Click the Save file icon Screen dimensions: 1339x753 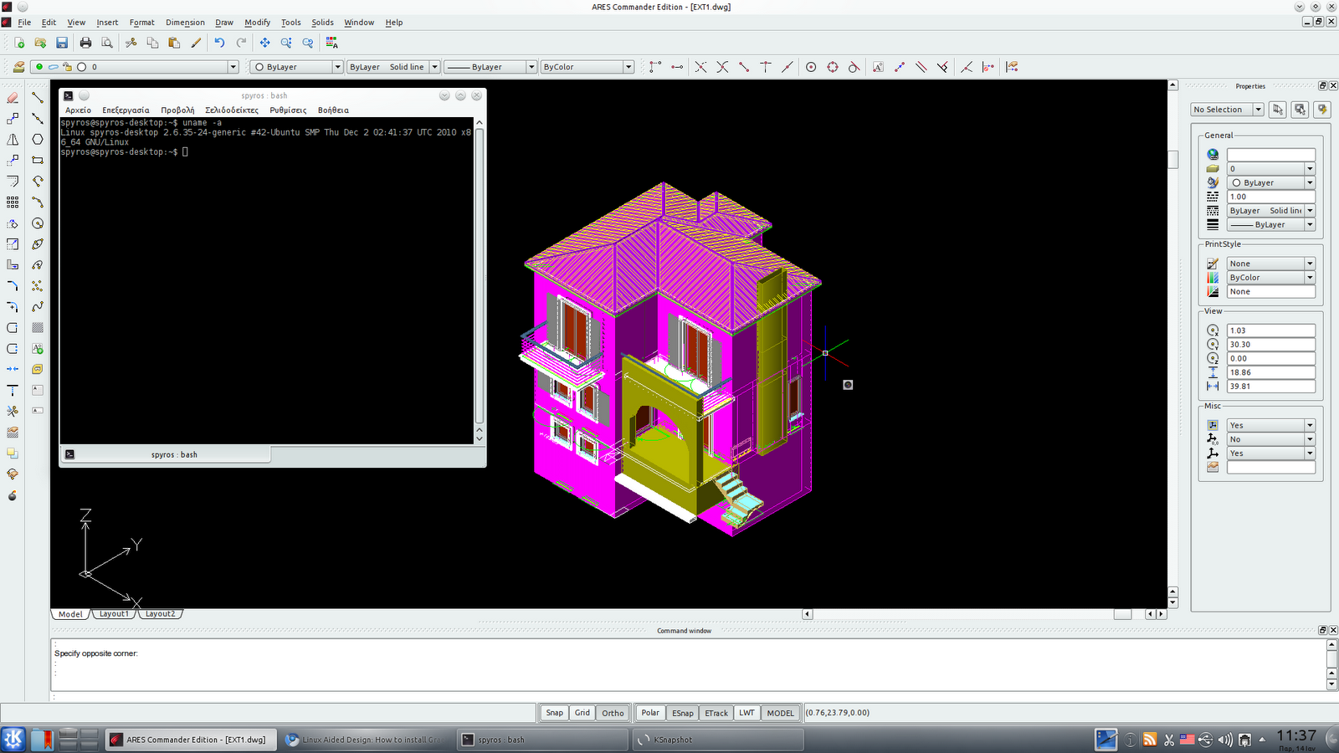pos(62,43)
